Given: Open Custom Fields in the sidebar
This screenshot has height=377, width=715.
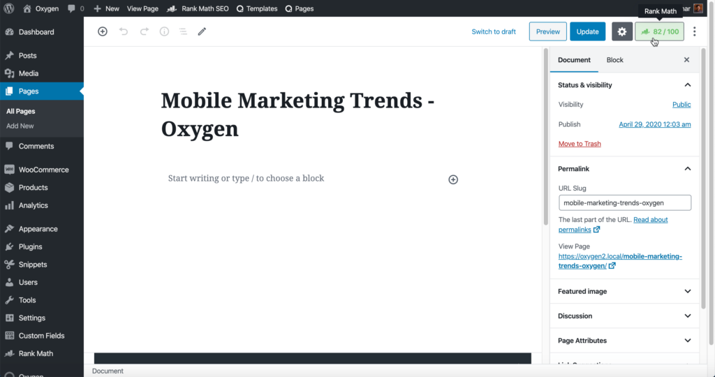Looking at the screenshot, I should 41,336.
